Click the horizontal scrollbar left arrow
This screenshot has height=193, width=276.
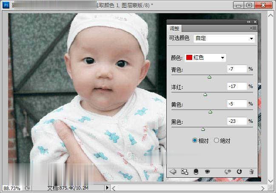pyautogui.click(x=114, y=189)
